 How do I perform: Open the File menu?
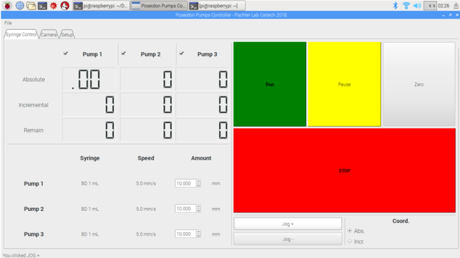[x=8, y=23]
